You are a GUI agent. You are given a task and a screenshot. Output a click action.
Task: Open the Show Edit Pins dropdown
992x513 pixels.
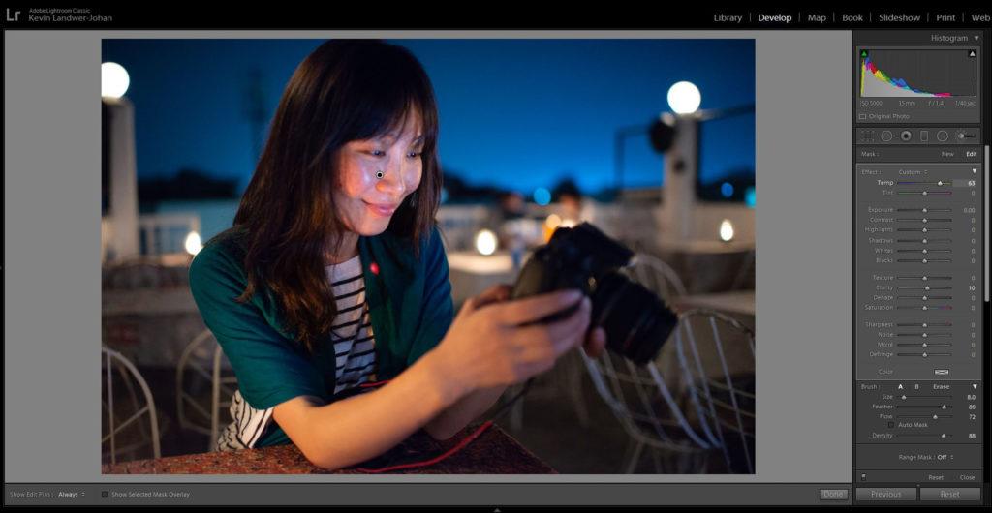(71, 494)
